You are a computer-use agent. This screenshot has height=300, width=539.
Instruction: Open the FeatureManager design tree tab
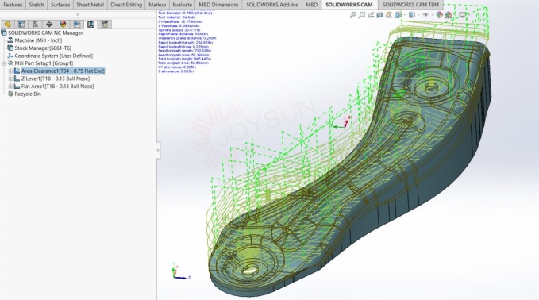coord(8,24)
